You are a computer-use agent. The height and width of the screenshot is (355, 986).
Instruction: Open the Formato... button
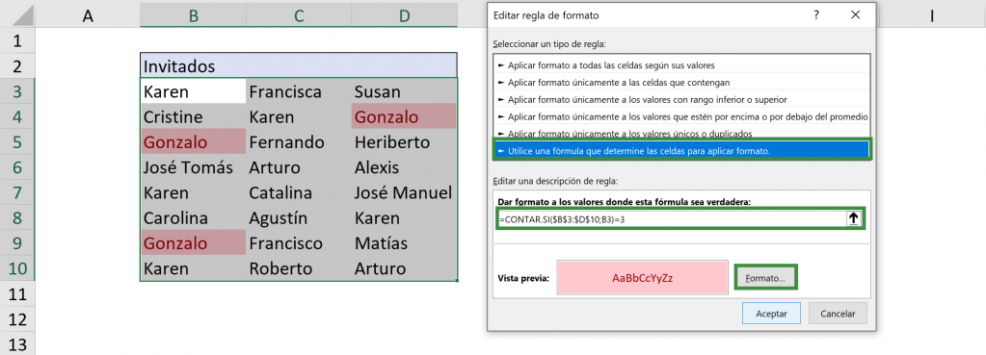click(765, 278)
